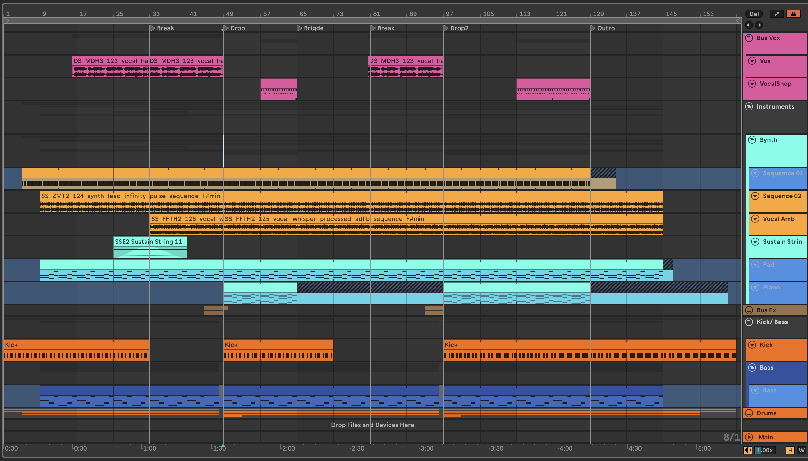Toggle the automation lock button
This screenshot has width=808, height=461.
tap(793, 14)
